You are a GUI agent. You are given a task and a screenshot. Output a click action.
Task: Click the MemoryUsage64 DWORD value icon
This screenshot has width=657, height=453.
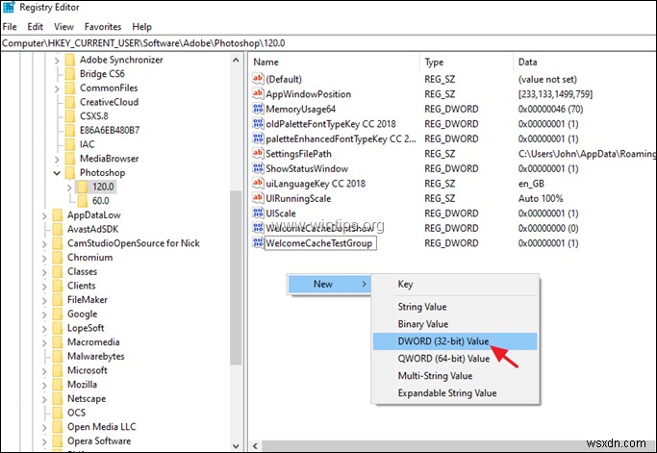click(x=258, y=109)
